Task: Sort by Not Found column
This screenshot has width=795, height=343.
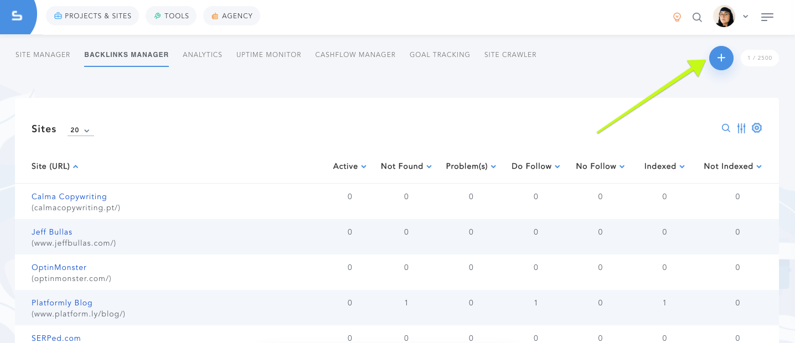Action: tap(406, 167)
